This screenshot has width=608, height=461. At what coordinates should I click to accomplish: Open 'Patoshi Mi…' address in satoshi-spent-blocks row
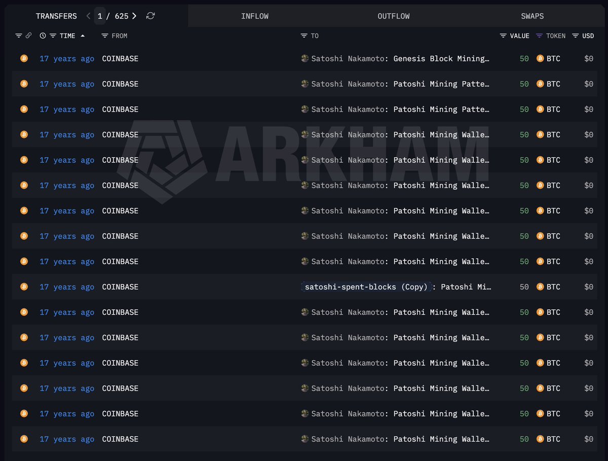coord(466,287)
